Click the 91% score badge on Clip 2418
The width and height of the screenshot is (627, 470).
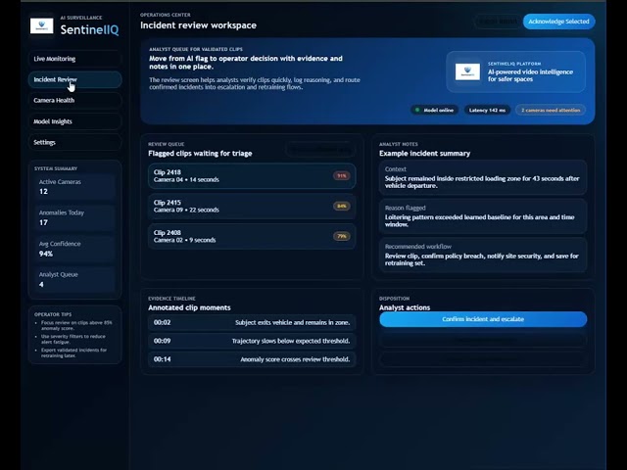point(342,176)
